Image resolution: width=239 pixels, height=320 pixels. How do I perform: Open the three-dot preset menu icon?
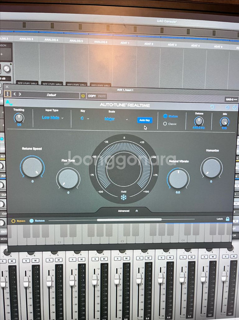(x=8, y=94)
